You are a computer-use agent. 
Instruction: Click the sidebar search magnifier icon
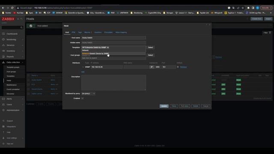(21, 27)
